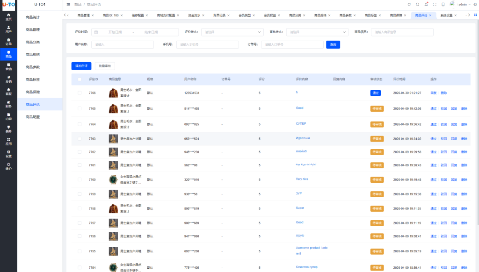
Task: Check the row for review 7766
Action: (x=80, y=93)
